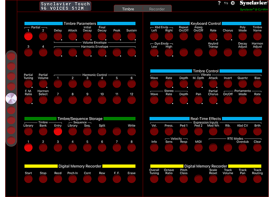Viewport: 274px width, 197px height.
Task: Select Harmonic Control 1 button
Action: (x=58, y=84)
